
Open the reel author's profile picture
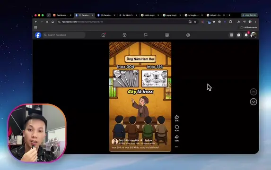[114, 142]
